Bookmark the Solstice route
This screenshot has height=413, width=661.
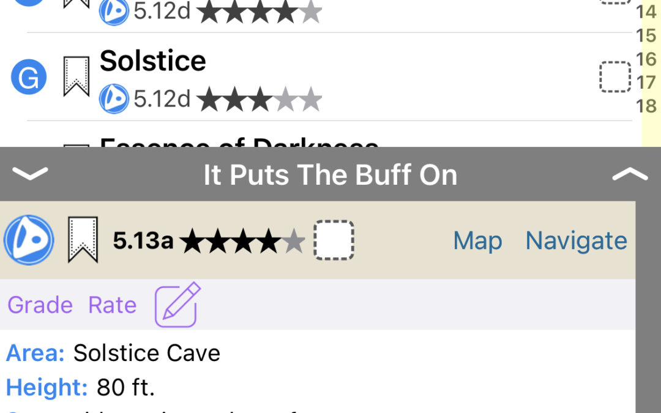coord(77,76)
